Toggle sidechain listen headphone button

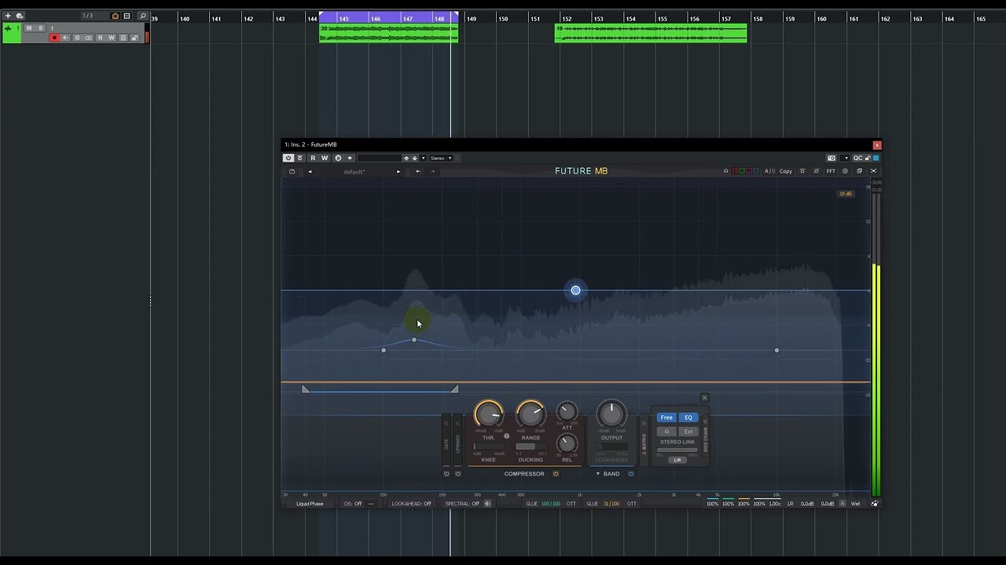pyautogui.click(x=666, y=432)
